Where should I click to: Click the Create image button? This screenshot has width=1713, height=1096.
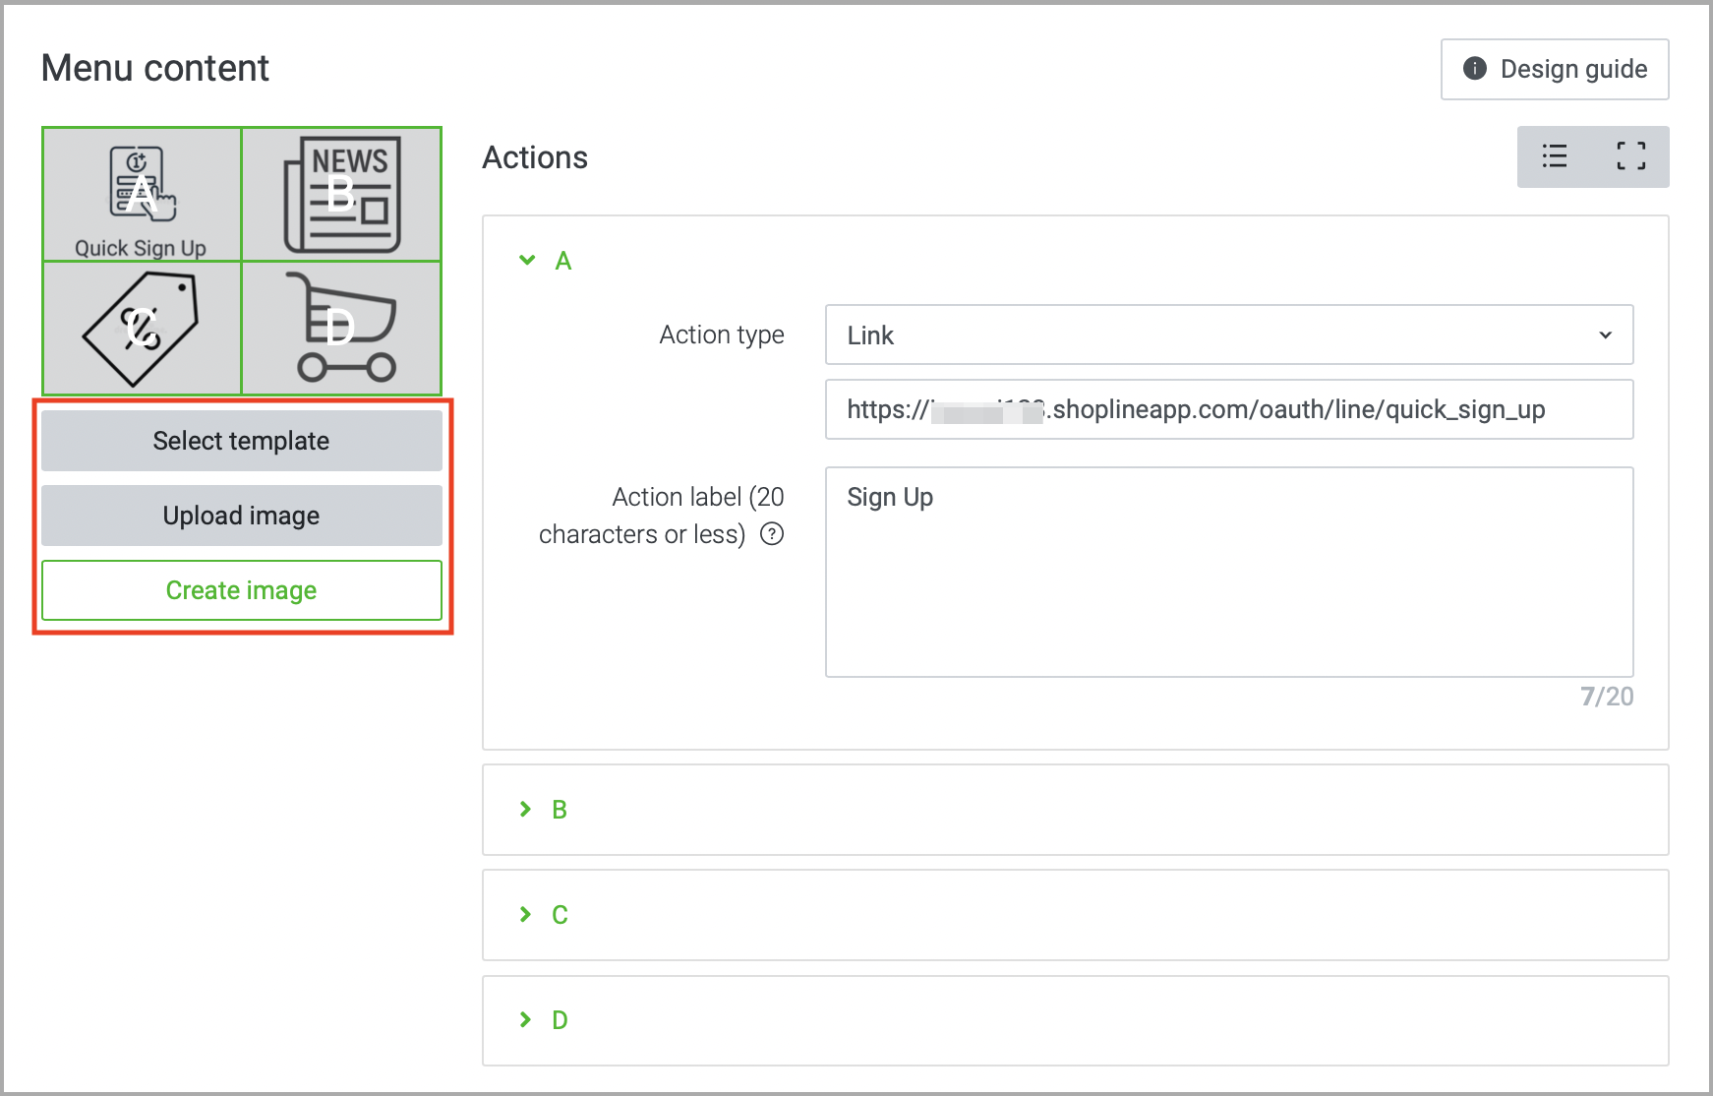point(242,590)
